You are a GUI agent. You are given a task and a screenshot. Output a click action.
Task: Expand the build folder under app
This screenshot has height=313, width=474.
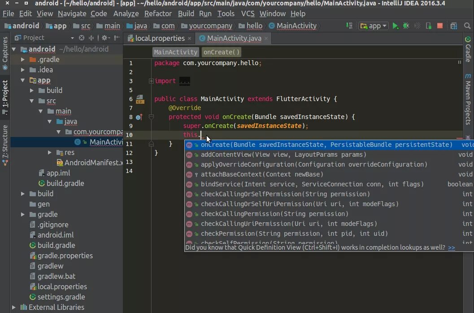click(31, 90)
